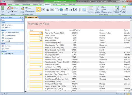Choose the Select pointer control tool
132x95 pixels.
pos(38,10)
